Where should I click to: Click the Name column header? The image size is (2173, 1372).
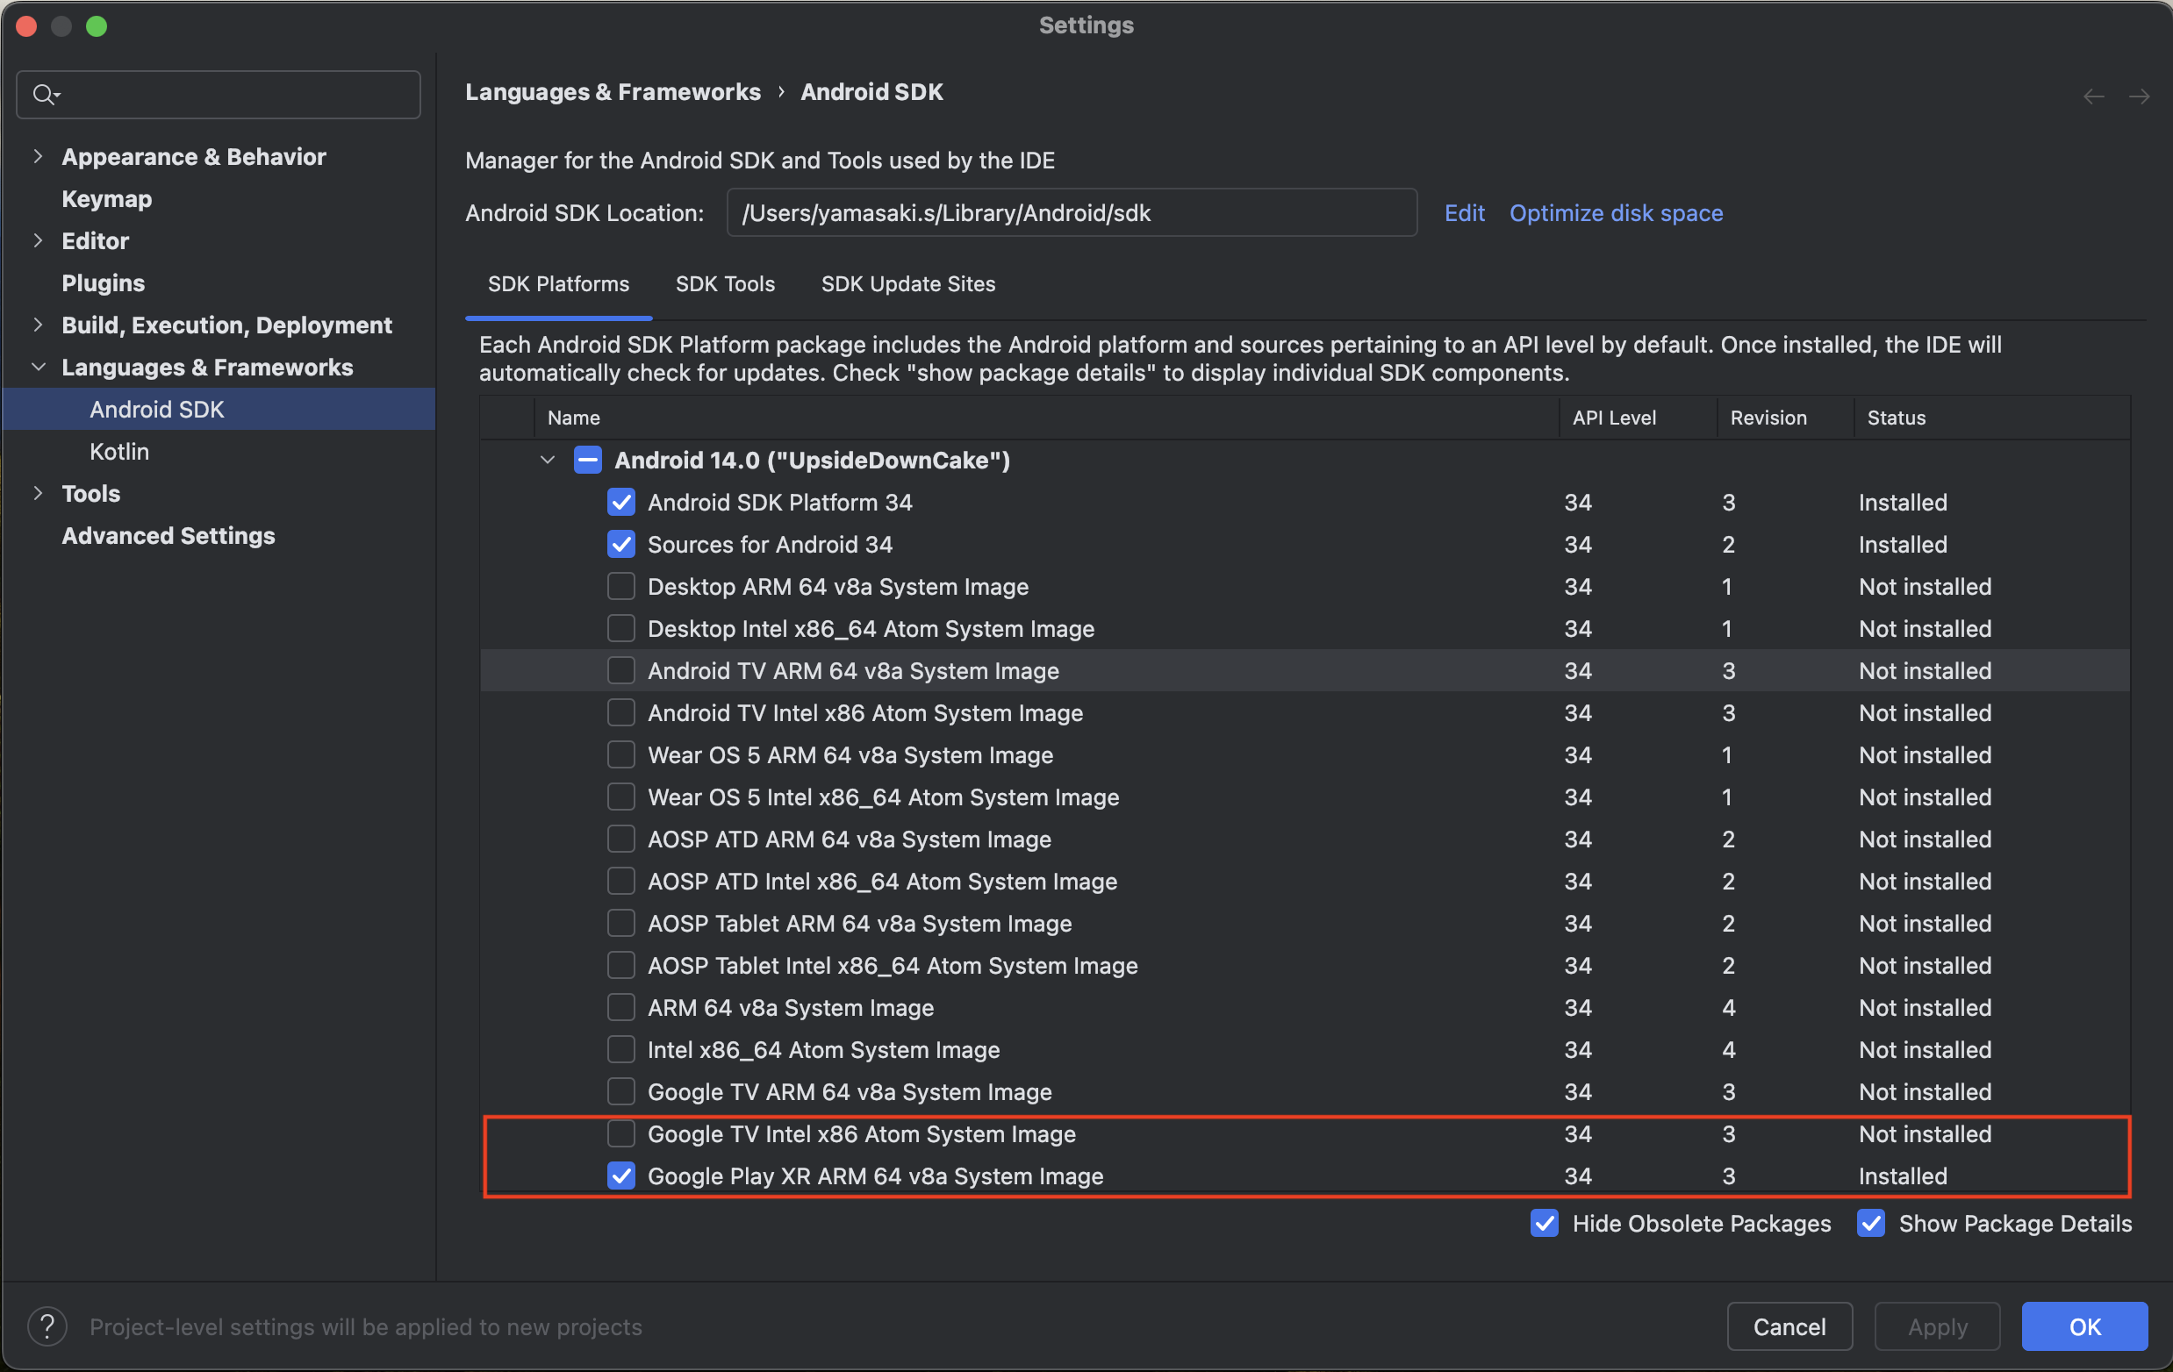point(1047,418)
